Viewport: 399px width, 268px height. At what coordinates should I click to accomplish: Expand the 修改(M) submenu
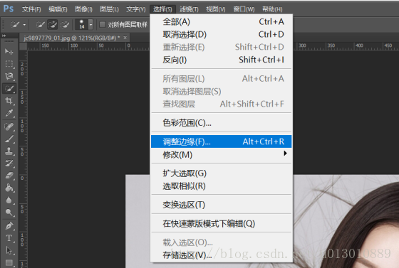(x=222, y=154)
